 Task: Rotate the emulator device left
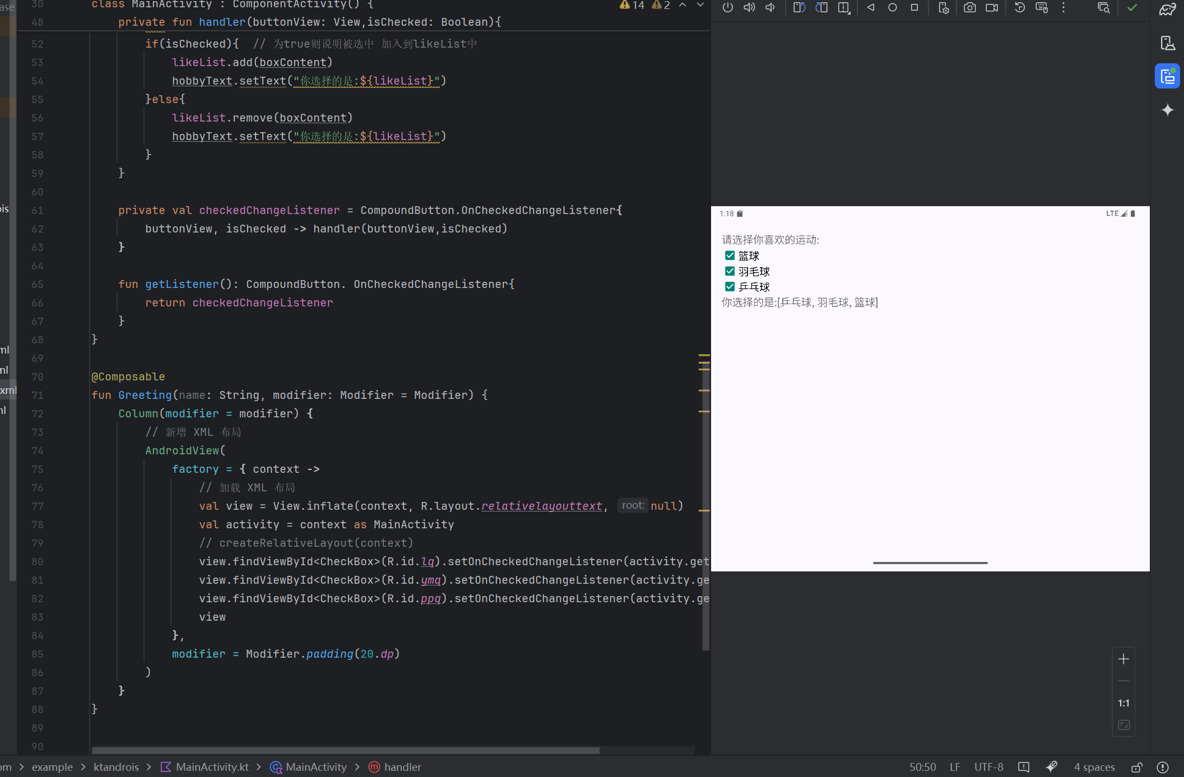(799, 8)
